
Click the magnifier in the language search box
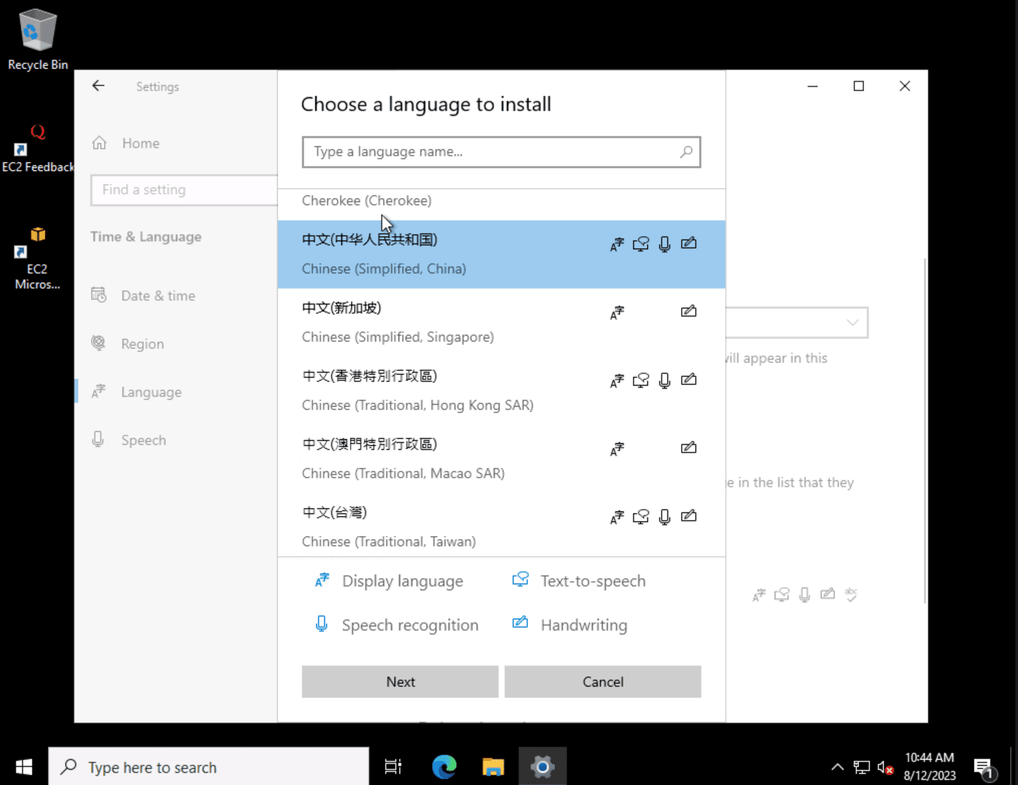[686, 152]
